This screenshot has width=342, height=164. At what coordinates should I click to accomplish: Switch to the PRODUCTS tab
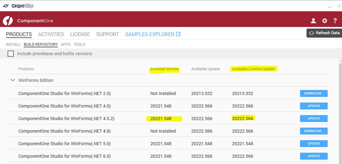point(19,34)
